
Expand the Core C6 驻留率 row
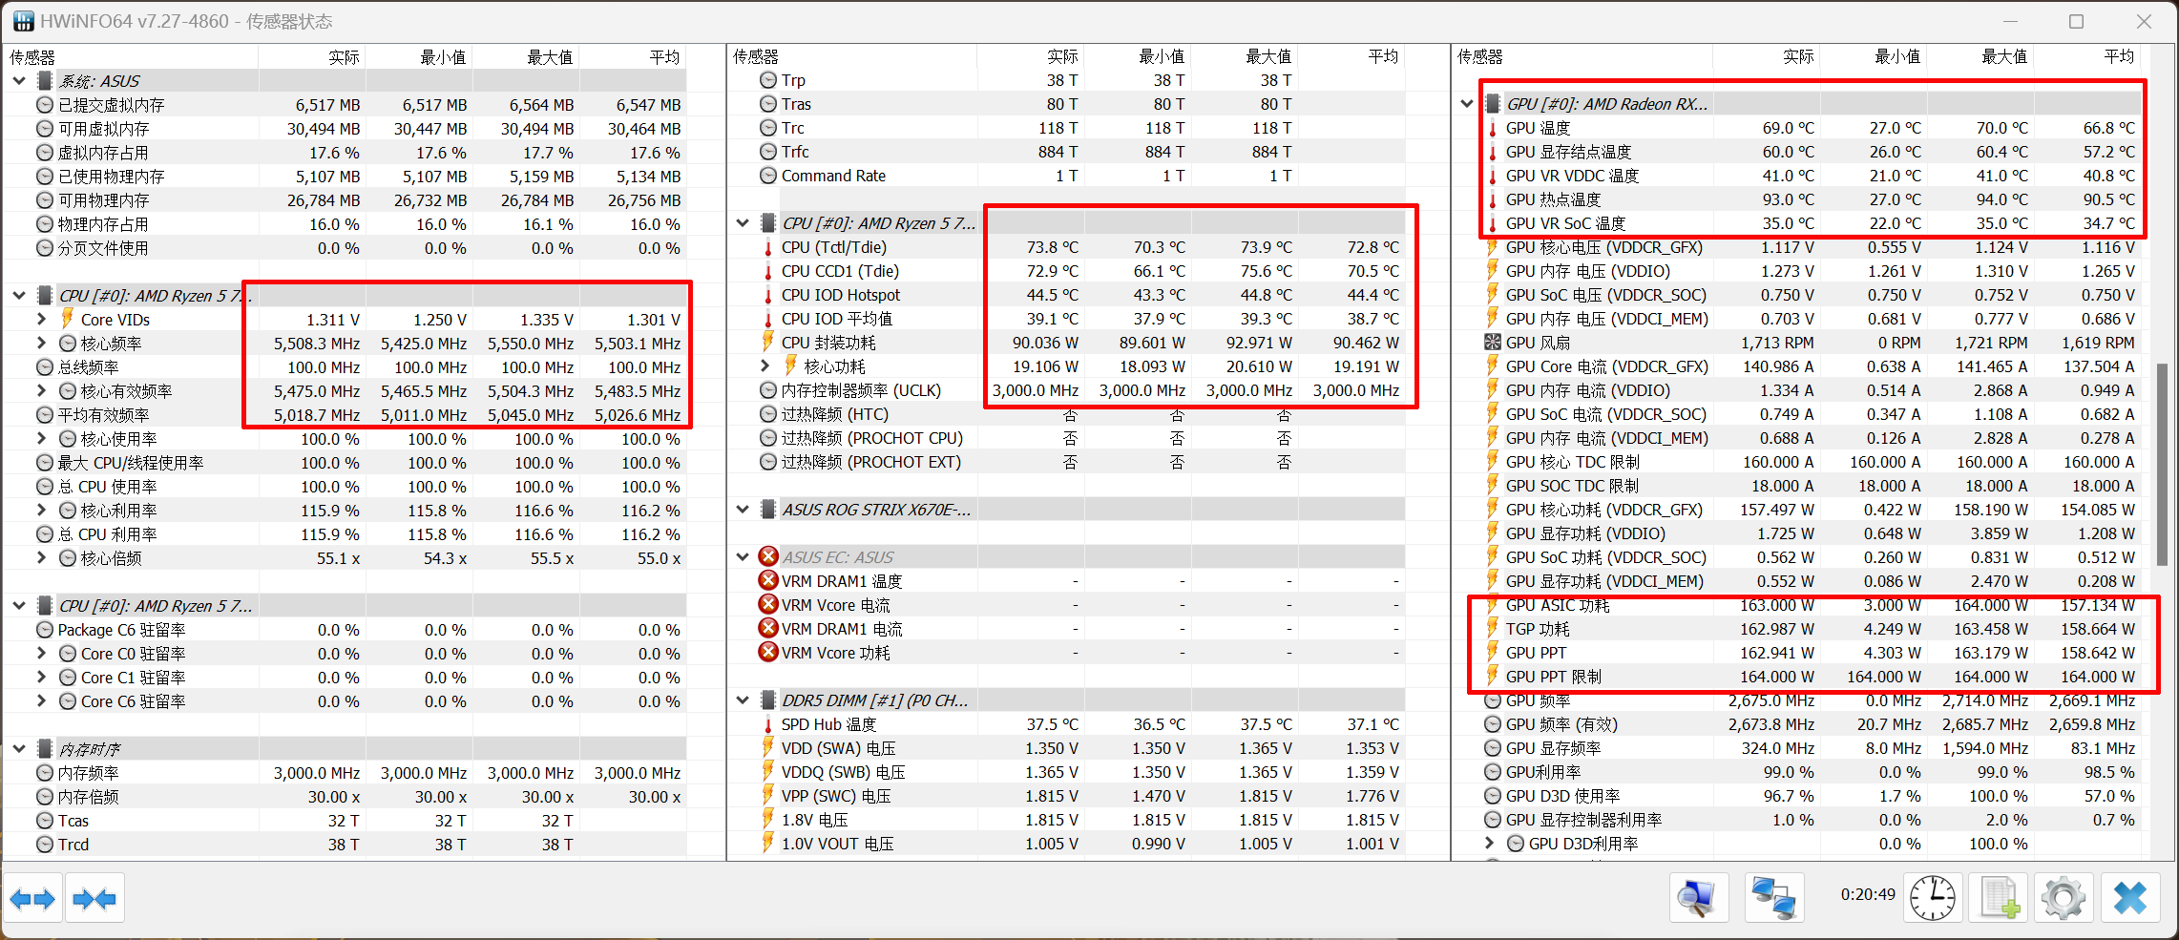click(x=42, y=700)
